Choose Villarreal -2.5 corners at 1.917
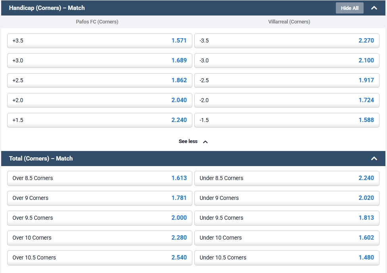 (287, 80)
